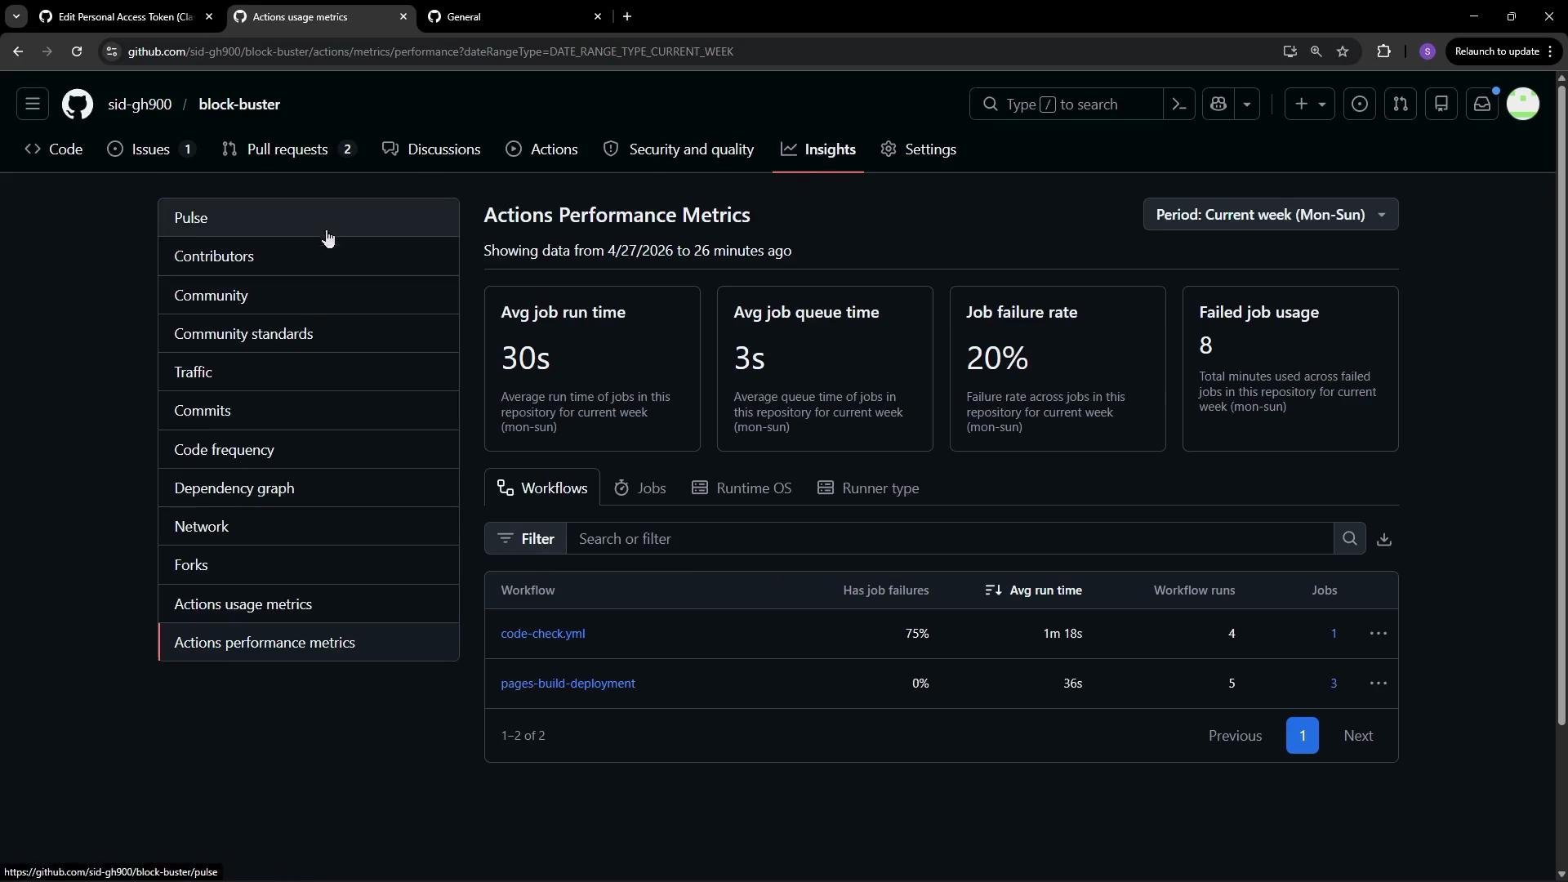Open Security and quality tab

pyautogui.click(x=679, y=149)
